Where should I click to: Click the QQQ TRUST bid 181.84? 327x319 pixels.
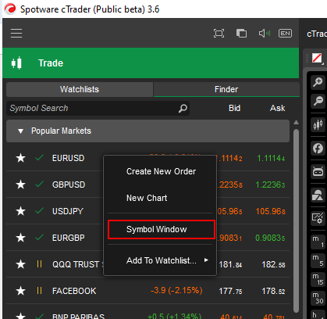pyautogui.click(x=230, y=264)
